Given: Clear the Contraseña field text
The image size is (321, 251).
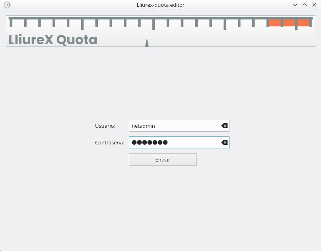Looking at the screenshot, I should 224,142.
